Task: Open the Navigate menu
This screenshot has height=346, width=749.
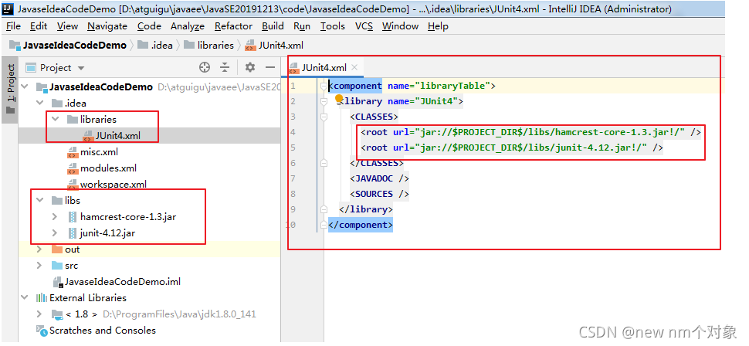Action: pos(107,26)
